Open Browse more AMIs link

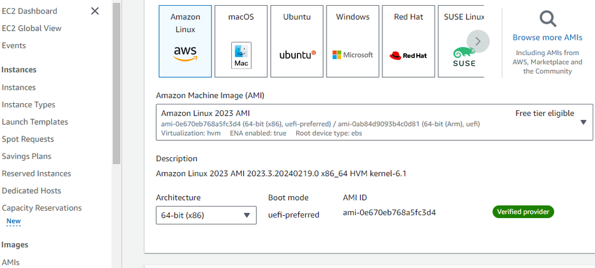(547, 38)
